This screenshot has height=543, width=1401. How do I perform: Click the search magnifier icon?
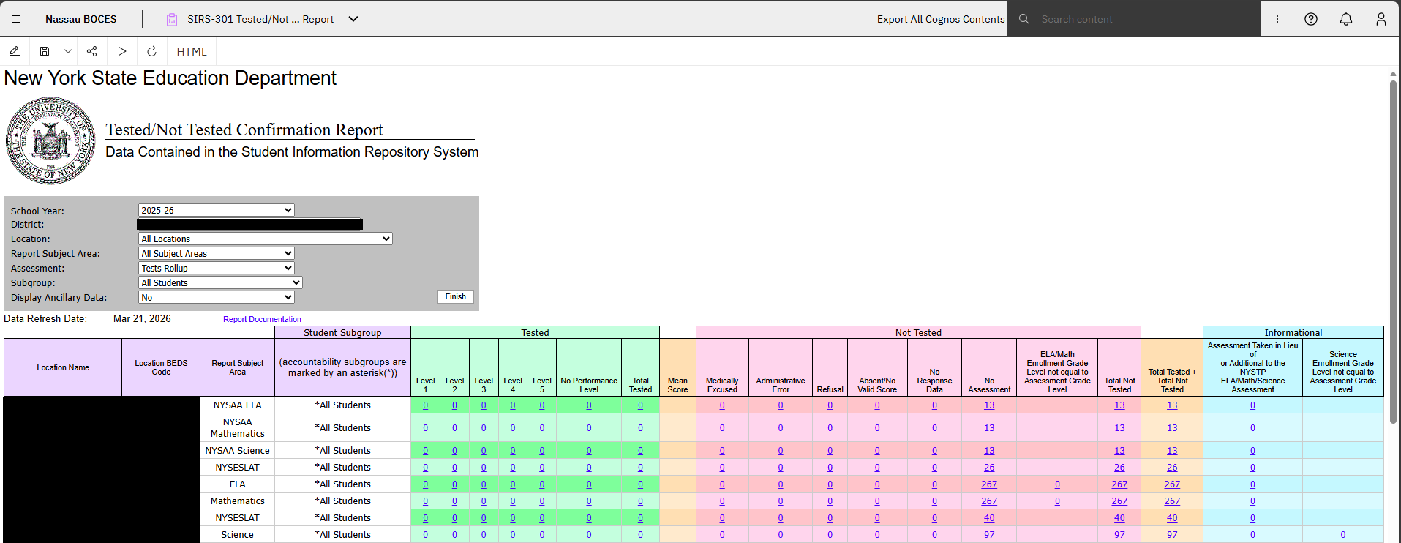[x=1024, y=19]
